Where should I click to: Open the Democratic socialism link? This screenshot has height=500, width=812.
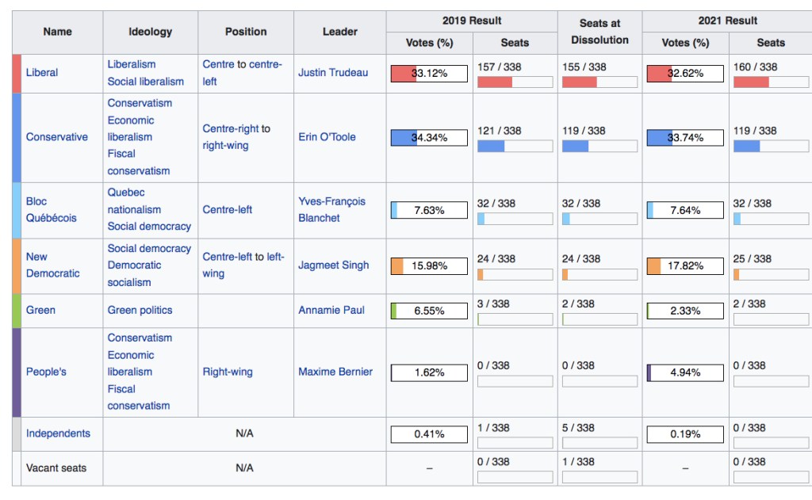pos(134,273)
